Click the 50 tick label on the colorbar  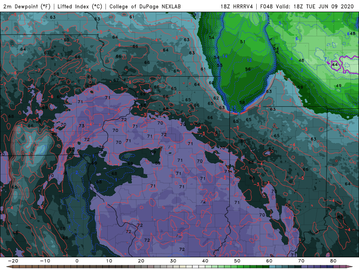click(237, 261)
